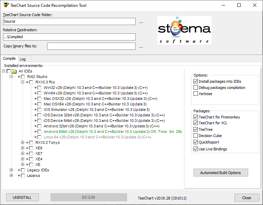Select the Win32 v26 row text
This screenshot has height=205, width=263.
(96, 88)
